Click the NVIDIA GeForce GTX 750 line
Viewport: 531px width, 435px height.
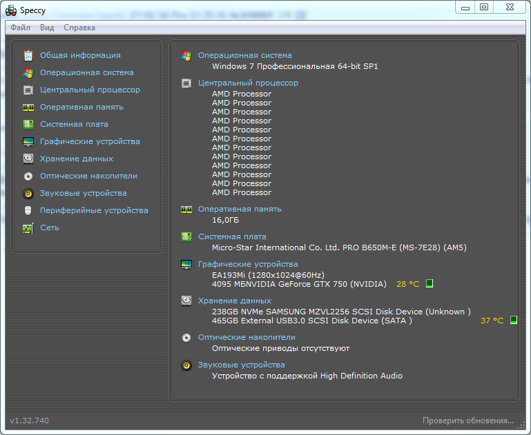click(x=300, y=284)
